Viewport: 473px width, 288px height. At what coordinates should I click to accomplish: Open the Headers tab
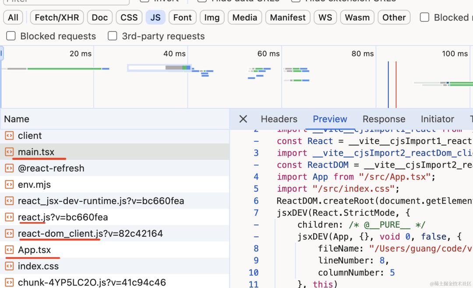point(279,119)
